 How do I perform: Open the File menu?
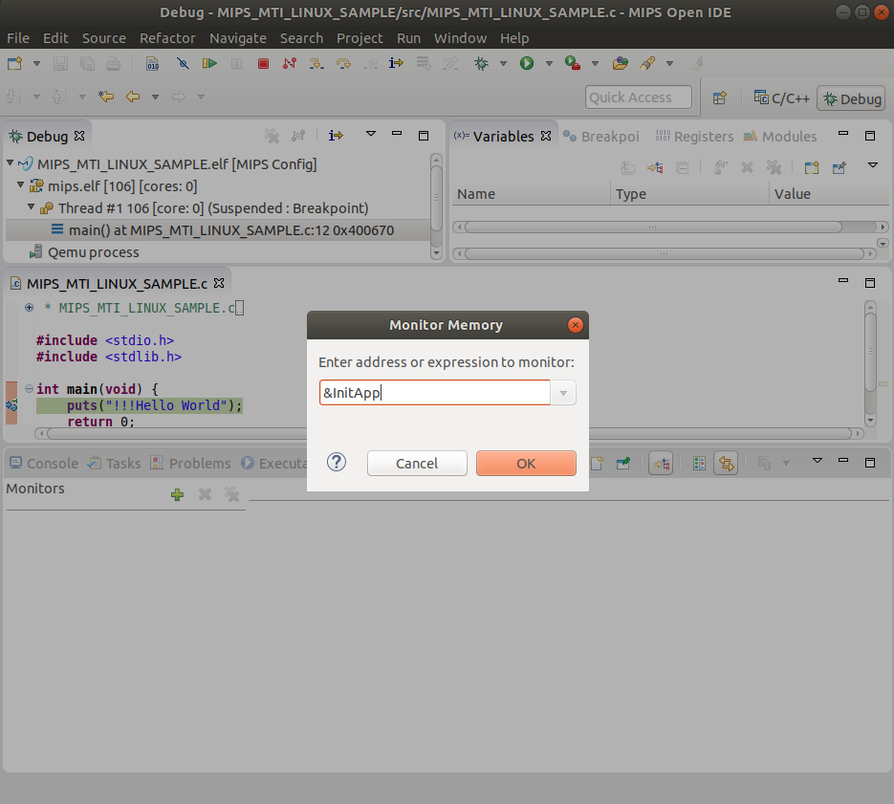[17, 38]
